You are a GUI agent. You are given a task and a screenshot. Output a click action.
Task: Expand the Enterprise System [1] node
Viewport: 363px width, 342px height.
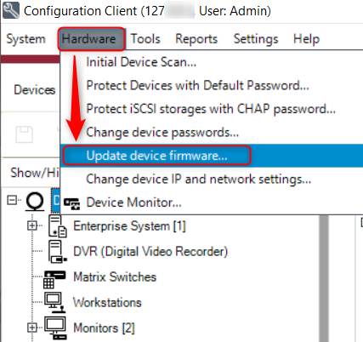pos(32,225)
